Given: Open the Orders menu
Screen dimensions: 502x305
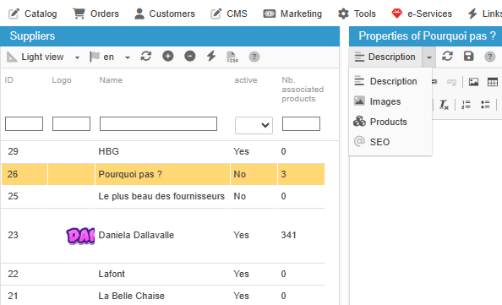Looking at the screenshot, I should (95, 14).
